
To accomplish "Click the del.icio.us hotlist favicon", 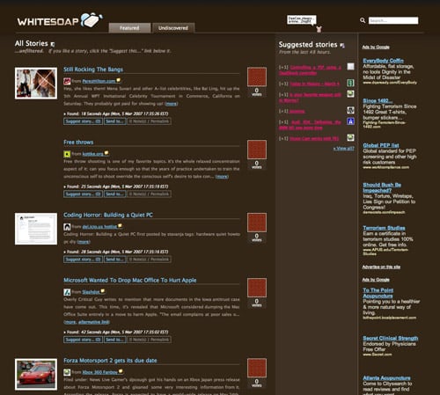I will (67, 226).
